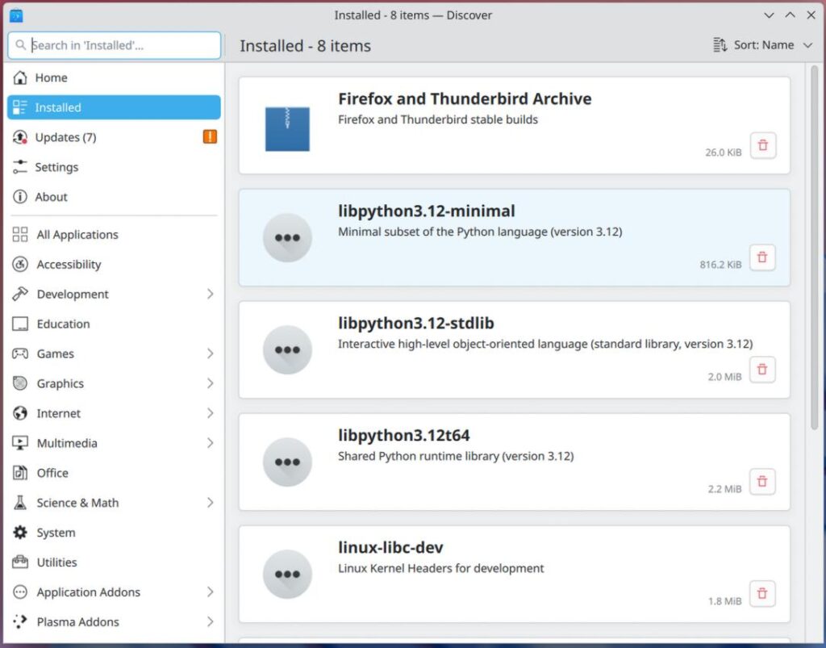Expand the Games category chevron
This screenshot has height=648, width=826.
click(x=211, y=353)
